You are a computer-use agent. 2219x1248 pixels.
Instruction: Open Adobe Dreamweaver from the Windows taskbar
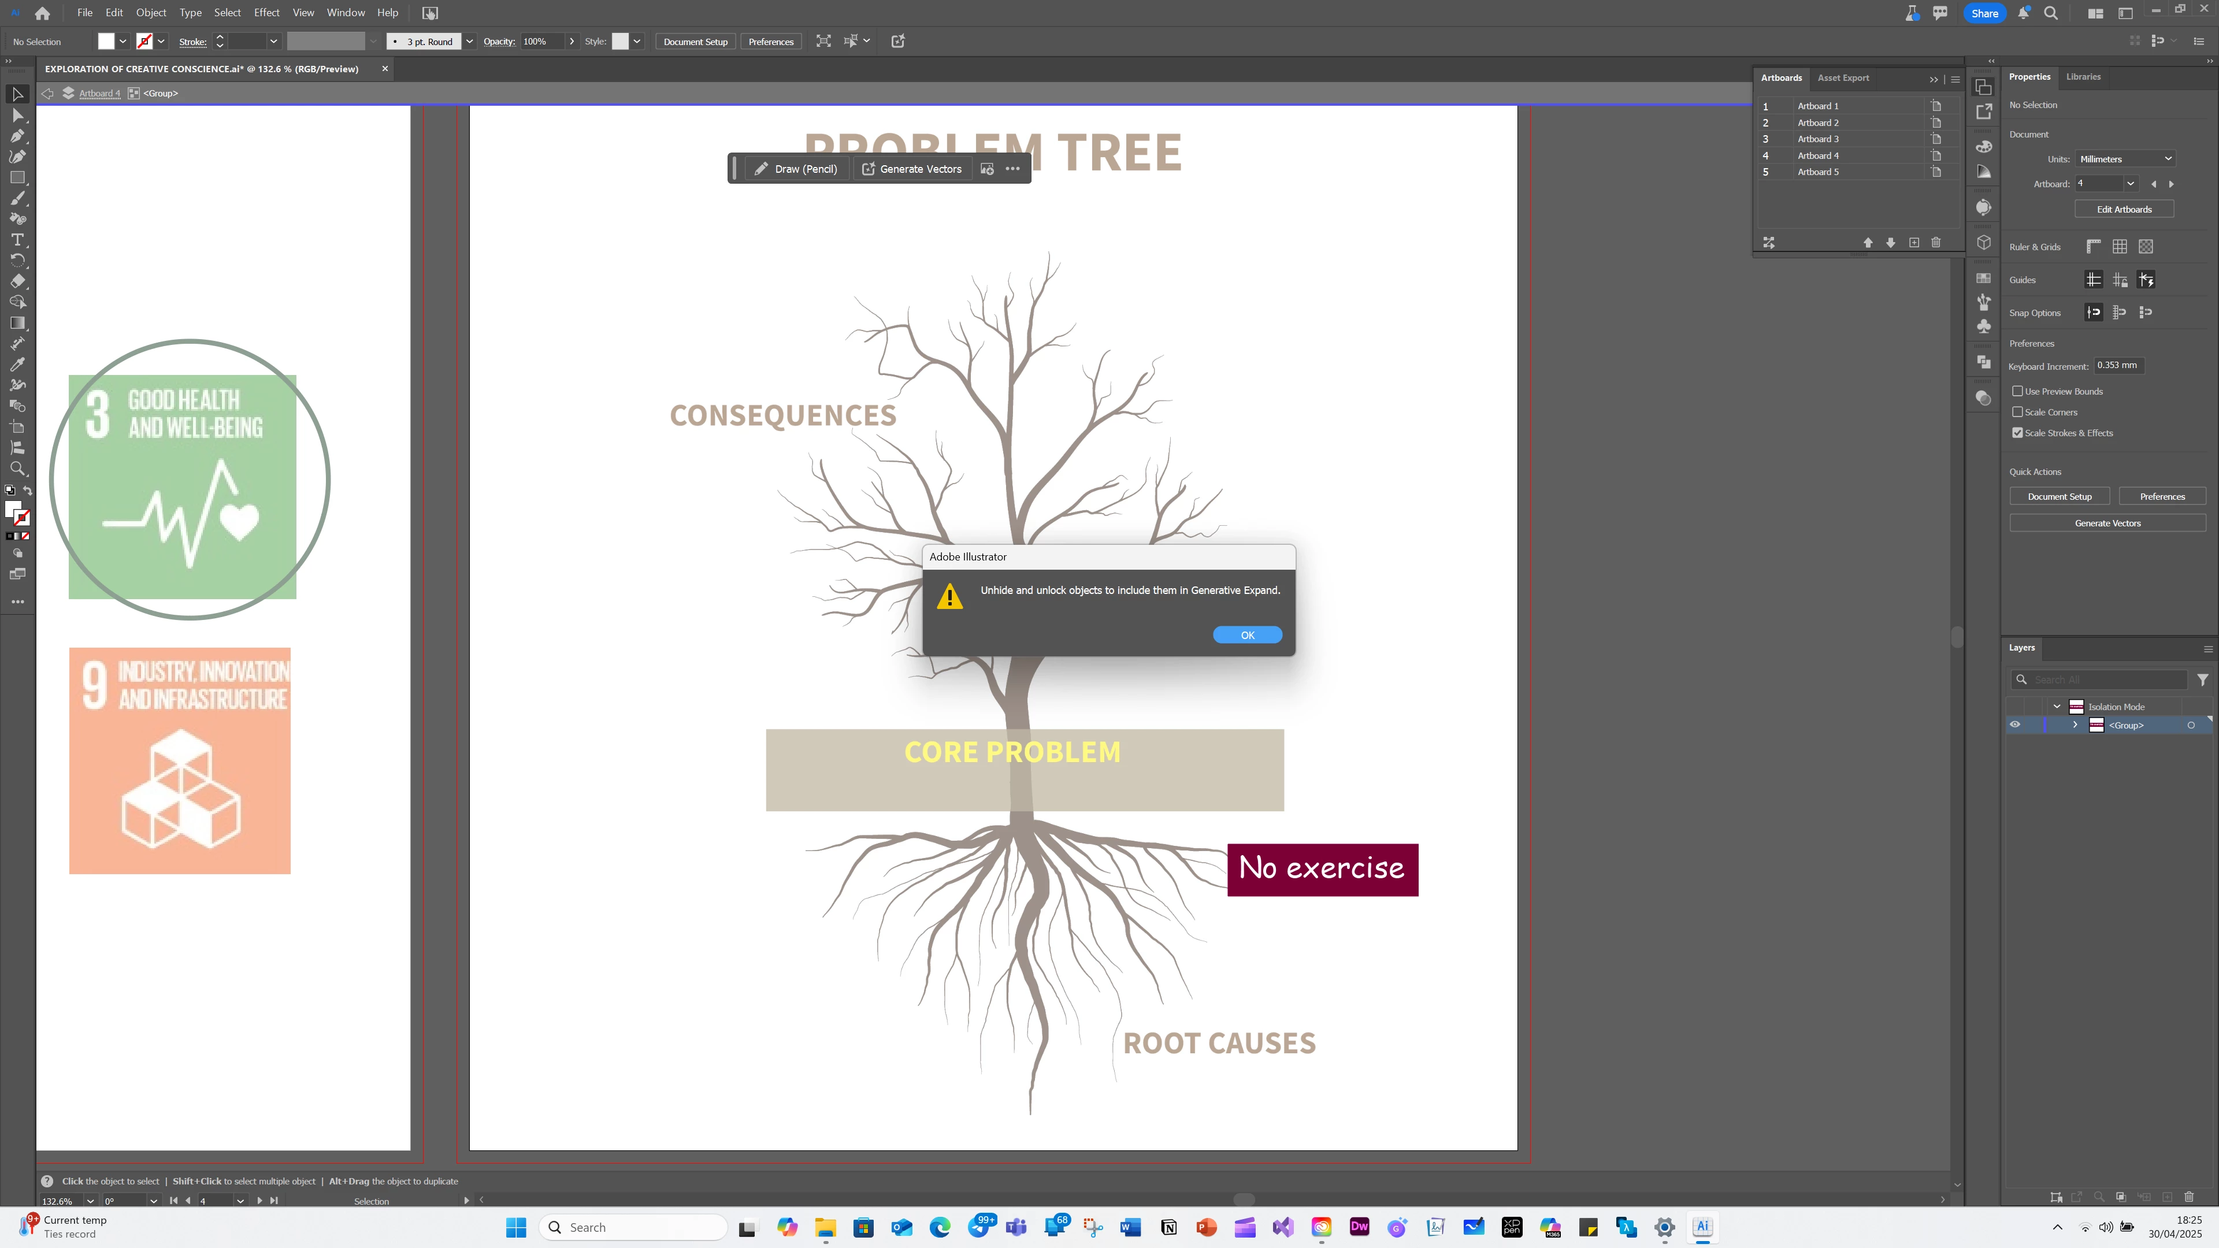(1359, 1227)
